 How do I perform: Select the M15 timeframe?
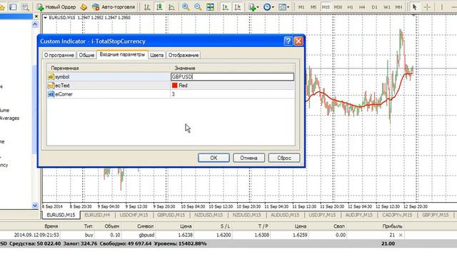pyautogui.click(x=326, y=6)
